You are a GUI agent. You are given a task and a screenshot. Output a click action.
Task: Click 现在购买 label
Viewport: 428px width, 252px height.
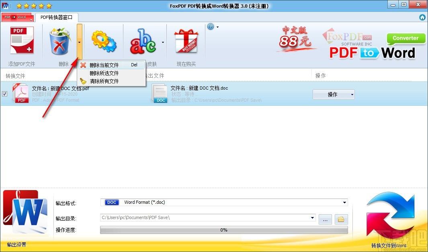click(x=186, y=64)
